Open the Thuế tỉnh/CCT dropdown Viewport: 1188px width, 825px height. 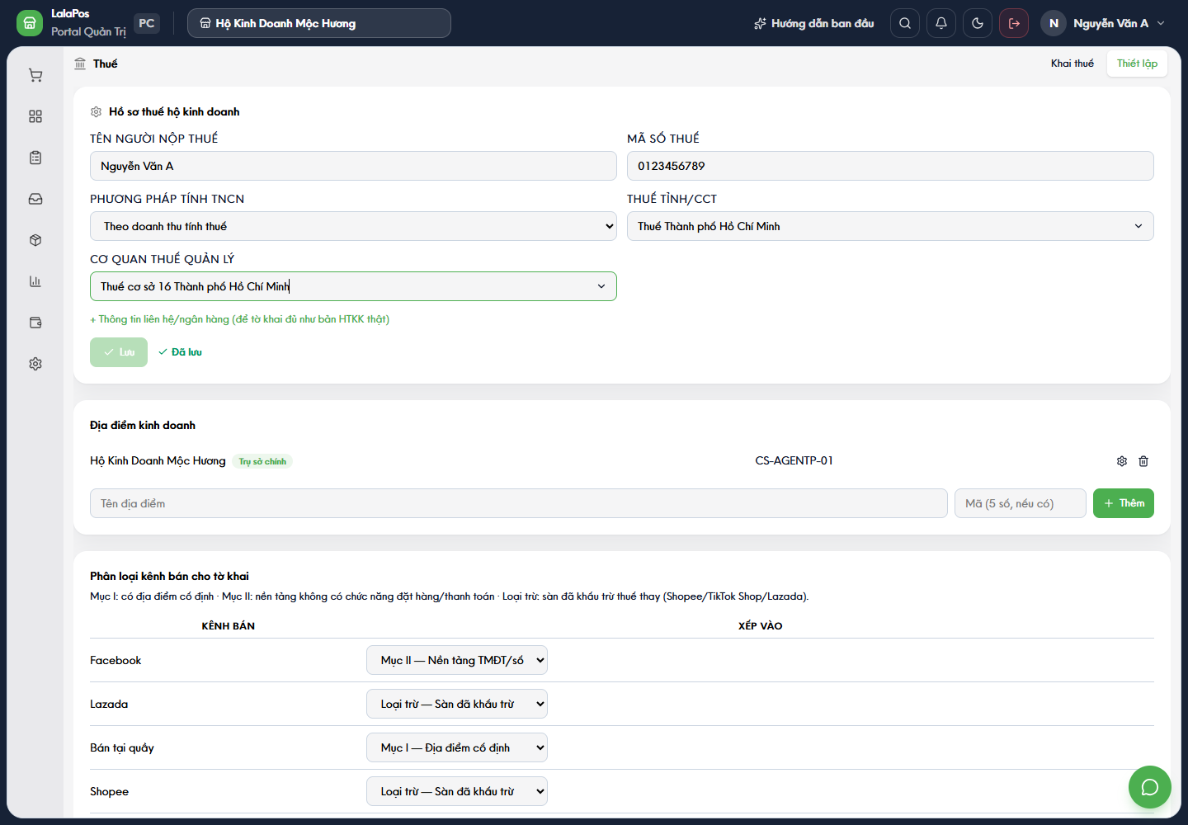pyautogui.click(x=890, y=226)
